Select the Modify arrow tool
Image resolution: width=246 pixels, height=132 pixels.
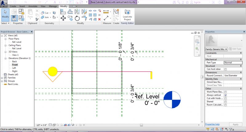(x=5, y=15)
